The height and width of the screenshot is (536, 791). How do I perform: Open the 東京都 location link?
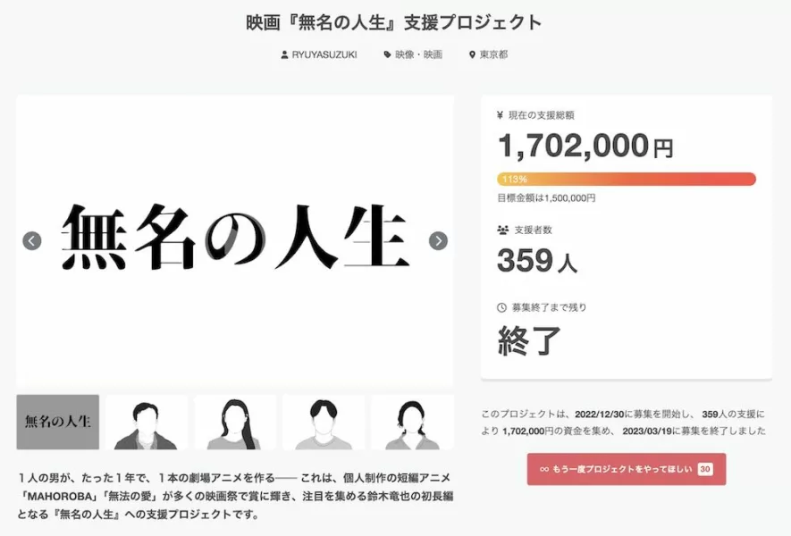(493, 54)
